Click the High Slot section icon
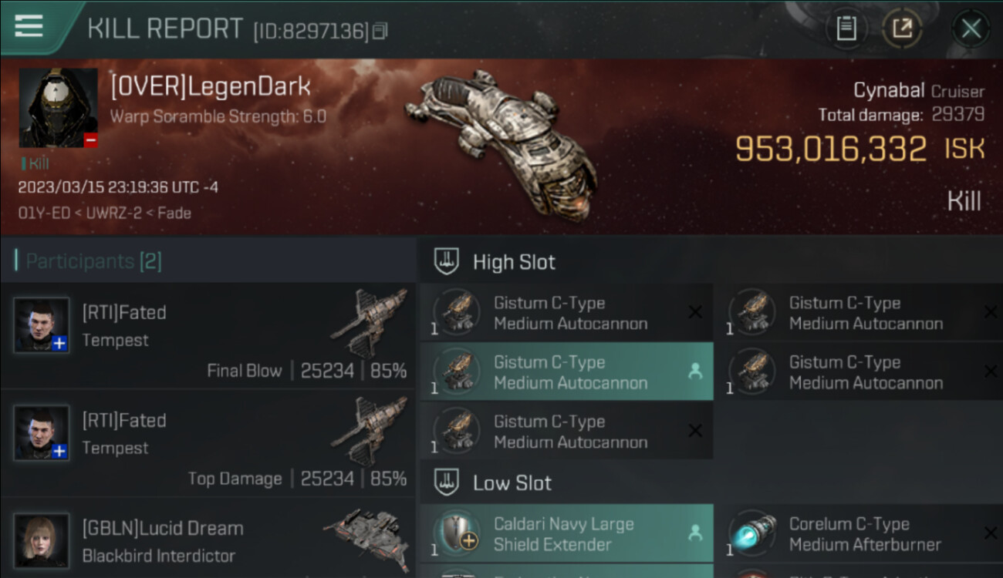Screen dimensions: 1003x578 pos(447,261)
